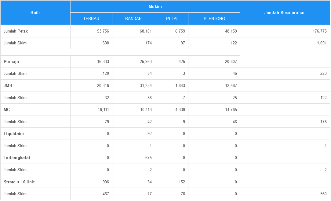Click the overall total 176,775 cell
Image resolution: width=331 pixels, height=201 pixels.
319,31
